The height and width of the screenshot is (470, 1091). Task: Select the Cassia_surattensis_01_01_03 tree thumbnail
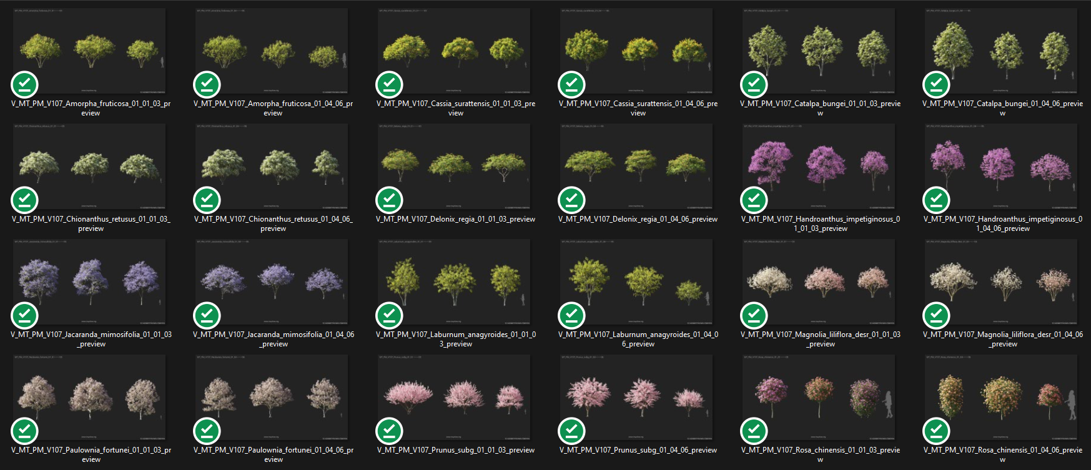coord(454,50)
